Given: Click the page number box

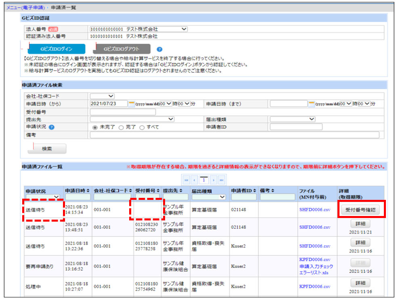Looking at the screenshot, I should tap(204, 180).
